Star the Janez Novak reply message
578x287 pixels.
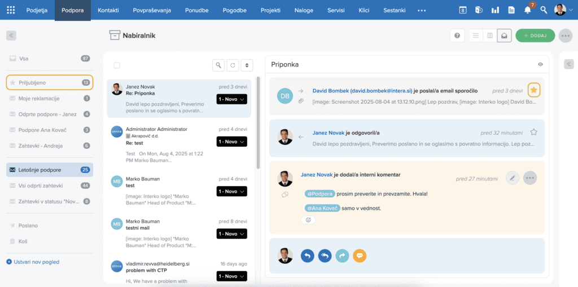point(533,133)
